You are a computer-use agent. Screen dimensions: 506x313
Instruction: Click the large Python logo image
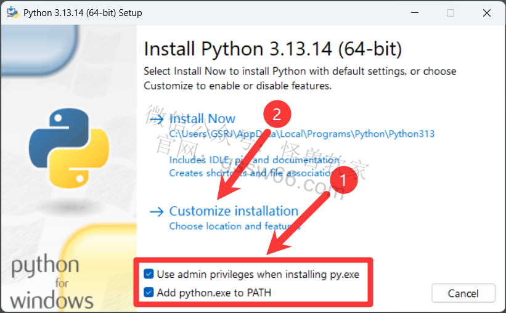tap(69, 148)
